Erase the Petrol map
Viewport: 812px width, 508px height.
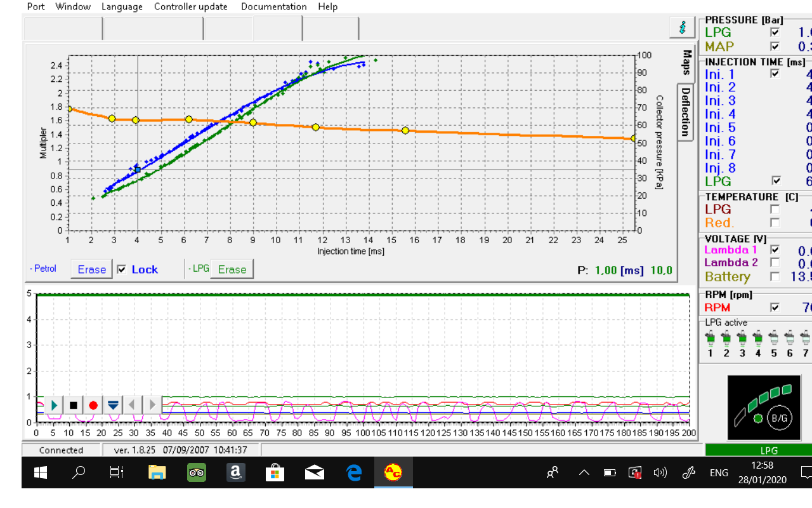pos(91,269)
